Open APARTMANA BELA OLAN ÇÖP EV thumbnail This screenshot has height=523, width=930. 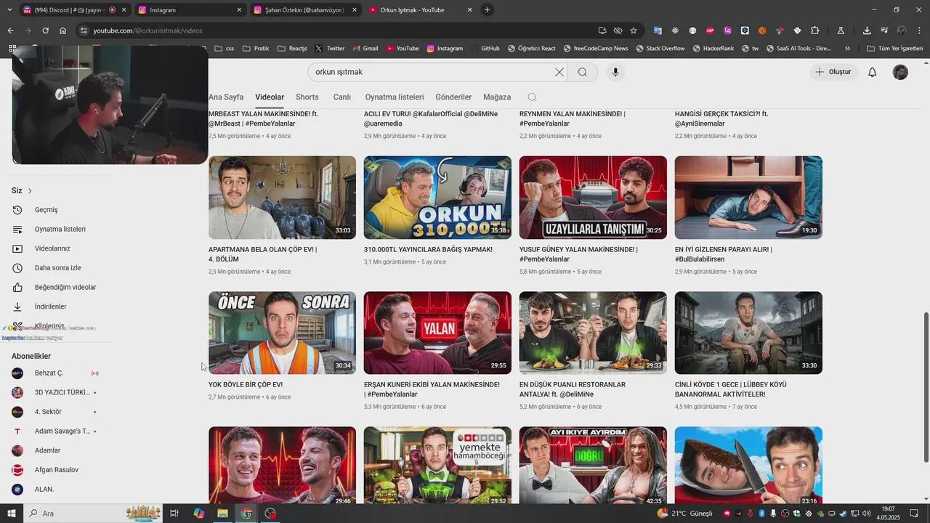click(x=282, y=198)
